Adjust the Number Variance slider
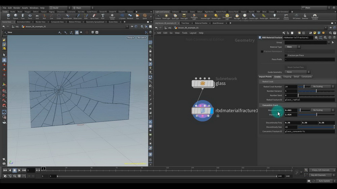The height and width of the screenshot is (189, 337). (316, 91)
